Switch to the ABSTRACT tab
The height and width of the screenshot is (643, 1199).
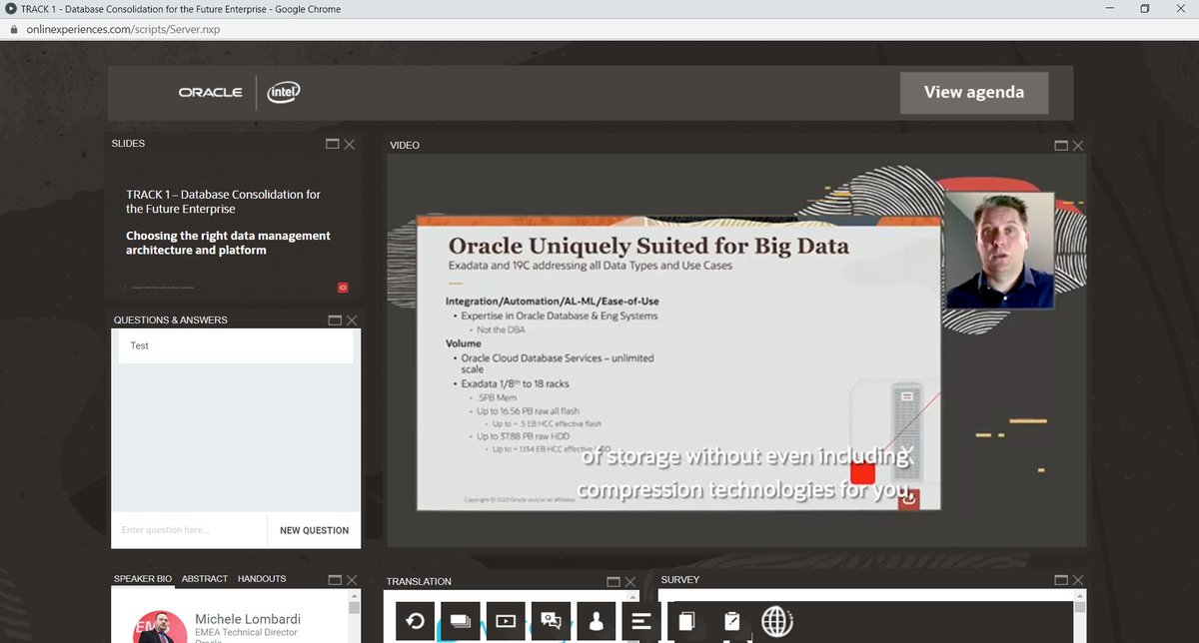coord(205,579)
